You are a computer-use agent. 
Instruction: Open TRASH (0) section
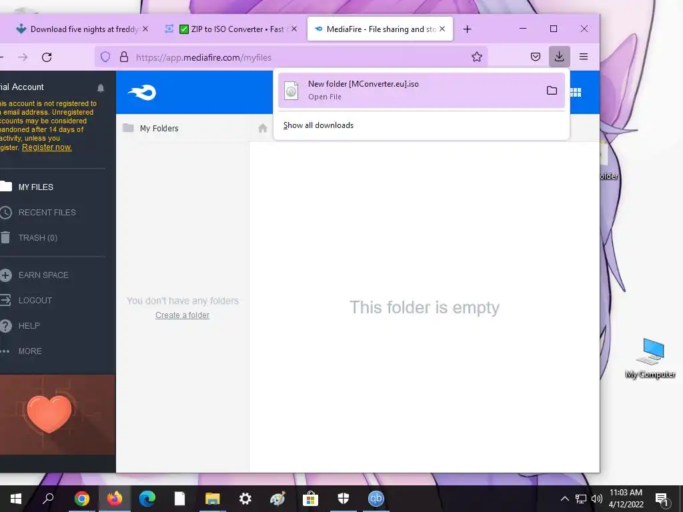(38, 238)
